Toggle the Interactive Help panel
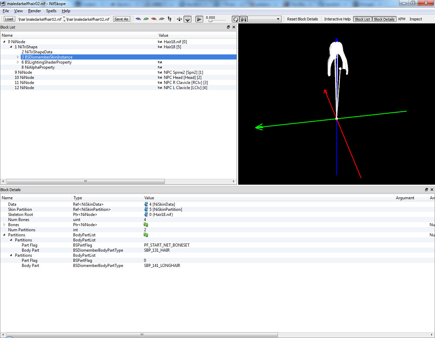The width and height of the screenshot is (435, 338). click(337, 19)
